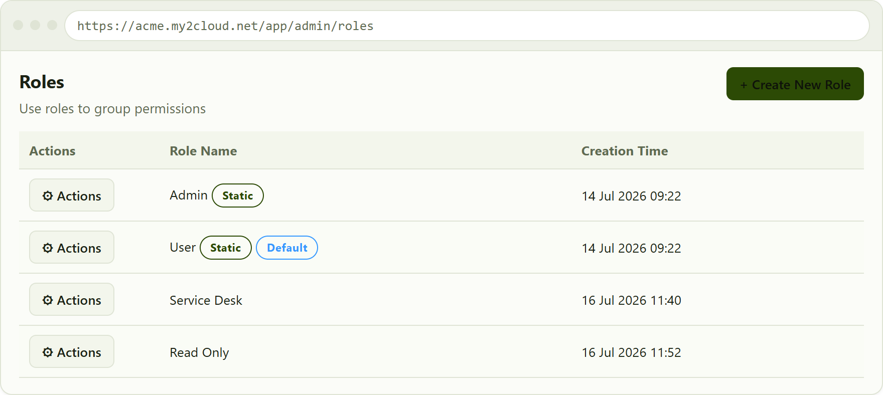Select the User role name
Screen dimensions: 883x395
click(183, 247)
